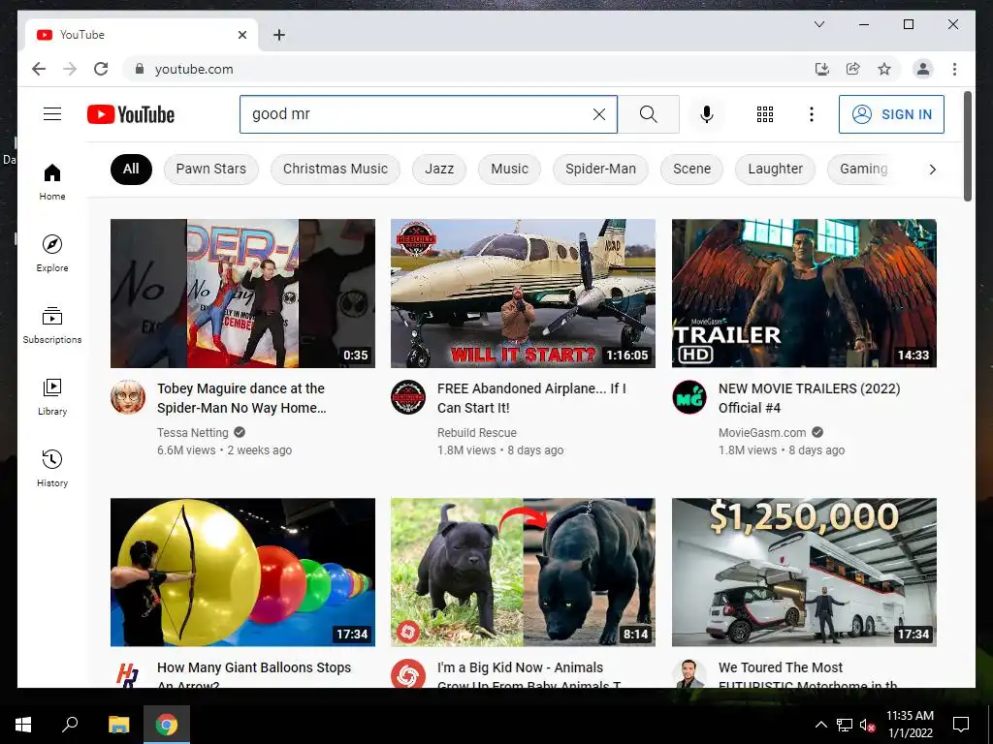Viewport: 993px width, 744px height.
Task: Select the Christmas Music chip
Action: point(335,169)
